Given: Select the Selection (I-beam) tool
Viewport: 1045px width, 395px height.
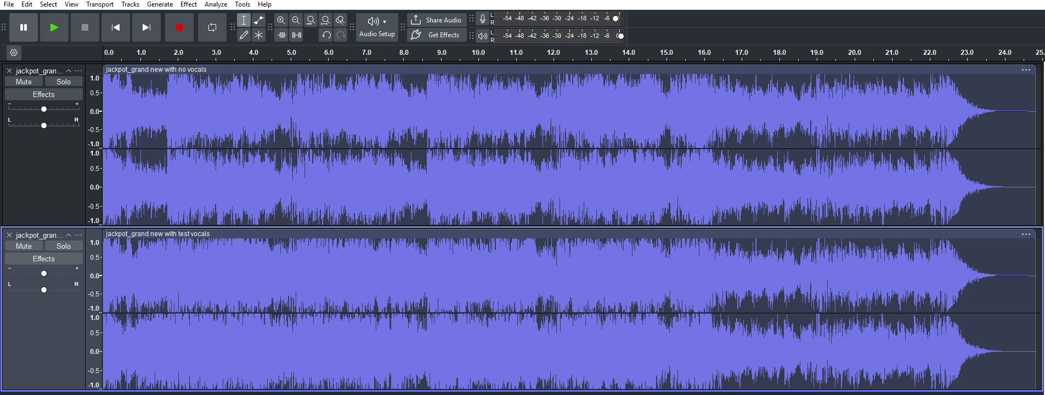Looking at the screenshot, I should click(244, 20).
